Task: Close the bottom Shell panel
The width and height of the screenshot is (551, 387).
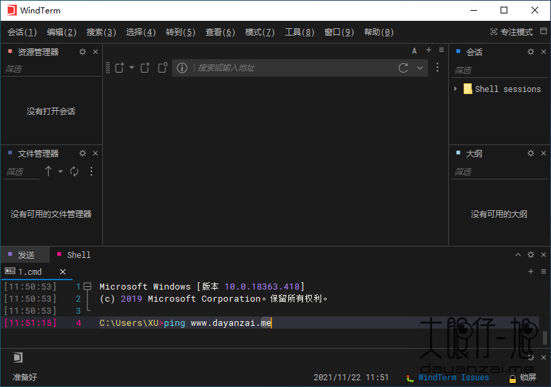Action: coord(544,255)
